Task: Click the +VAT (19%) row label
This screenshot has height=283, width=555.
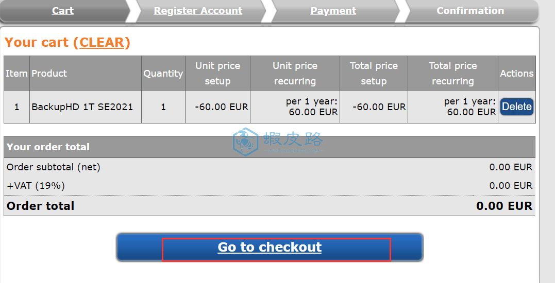Action: [x=36, y=185]
